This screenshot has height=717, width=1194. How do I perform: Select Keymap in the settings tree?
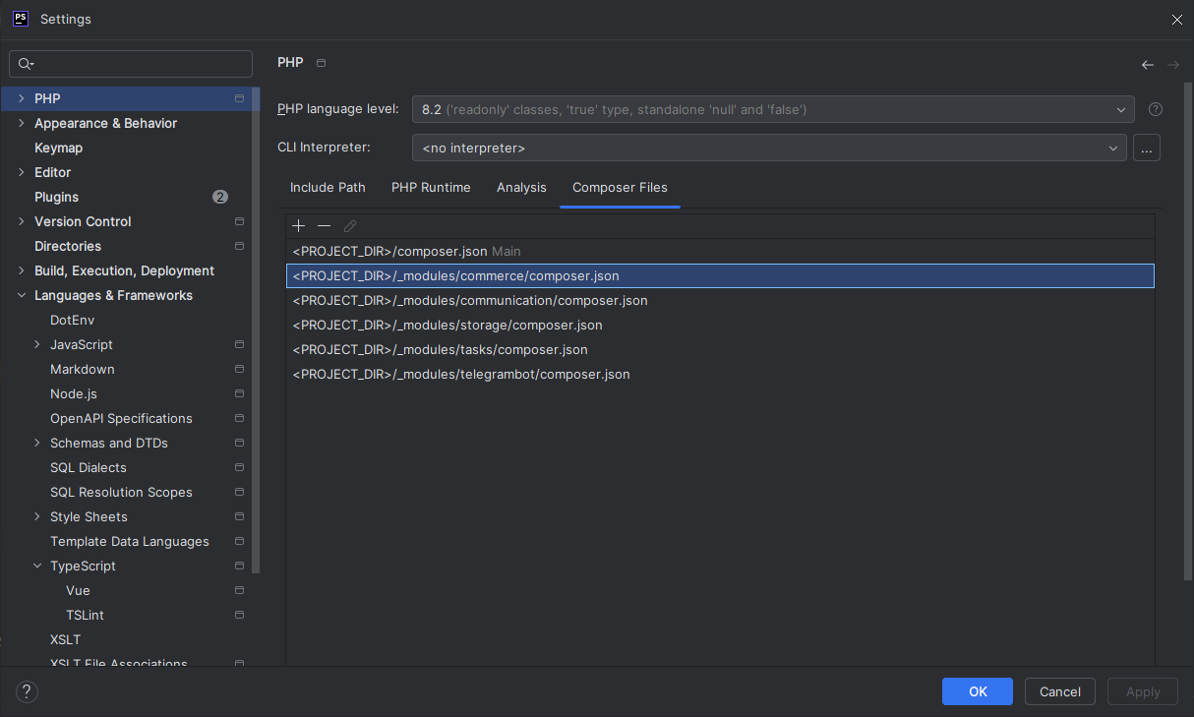coord(58,148)
